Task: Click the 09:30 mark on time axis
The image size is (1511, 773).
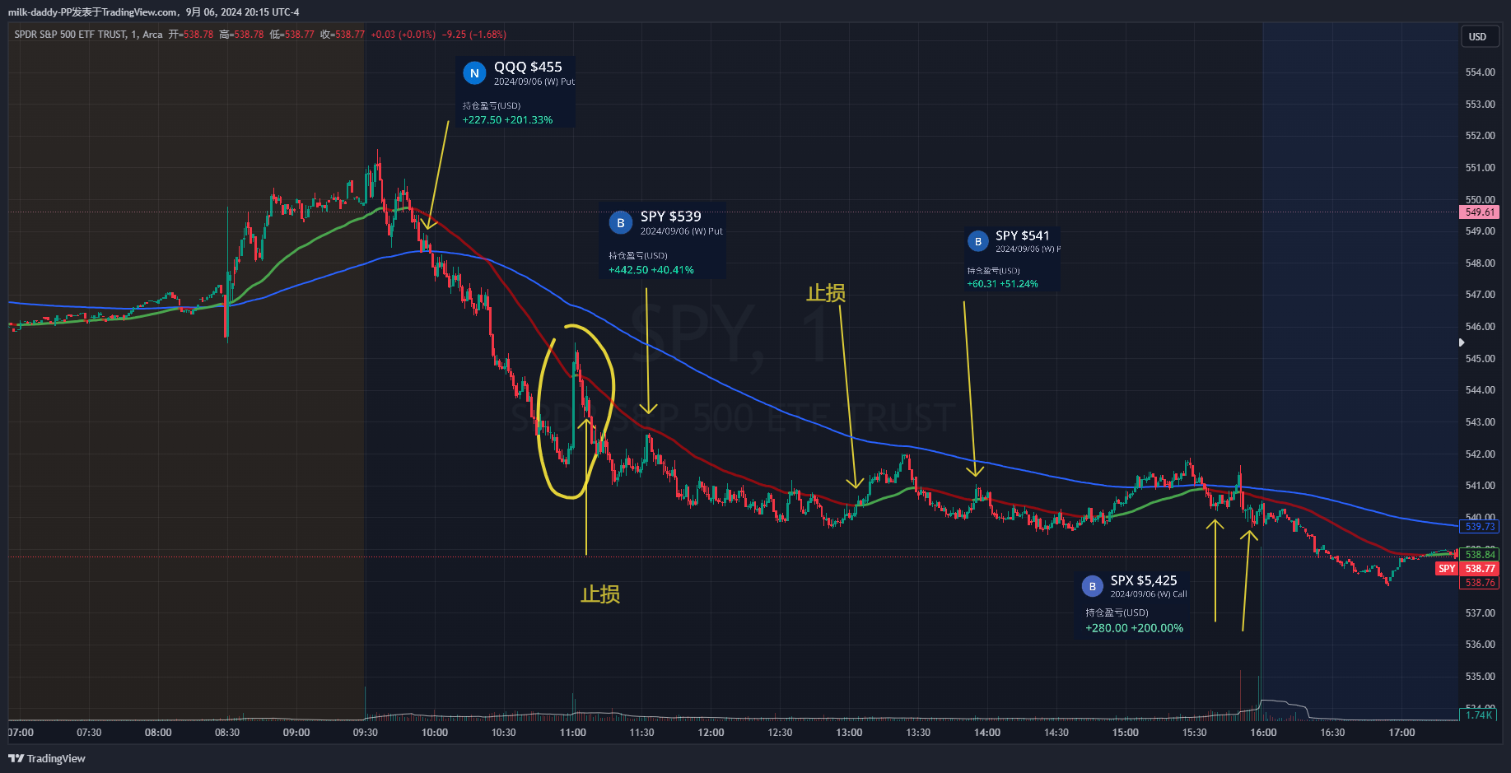Action: [366, 733]
